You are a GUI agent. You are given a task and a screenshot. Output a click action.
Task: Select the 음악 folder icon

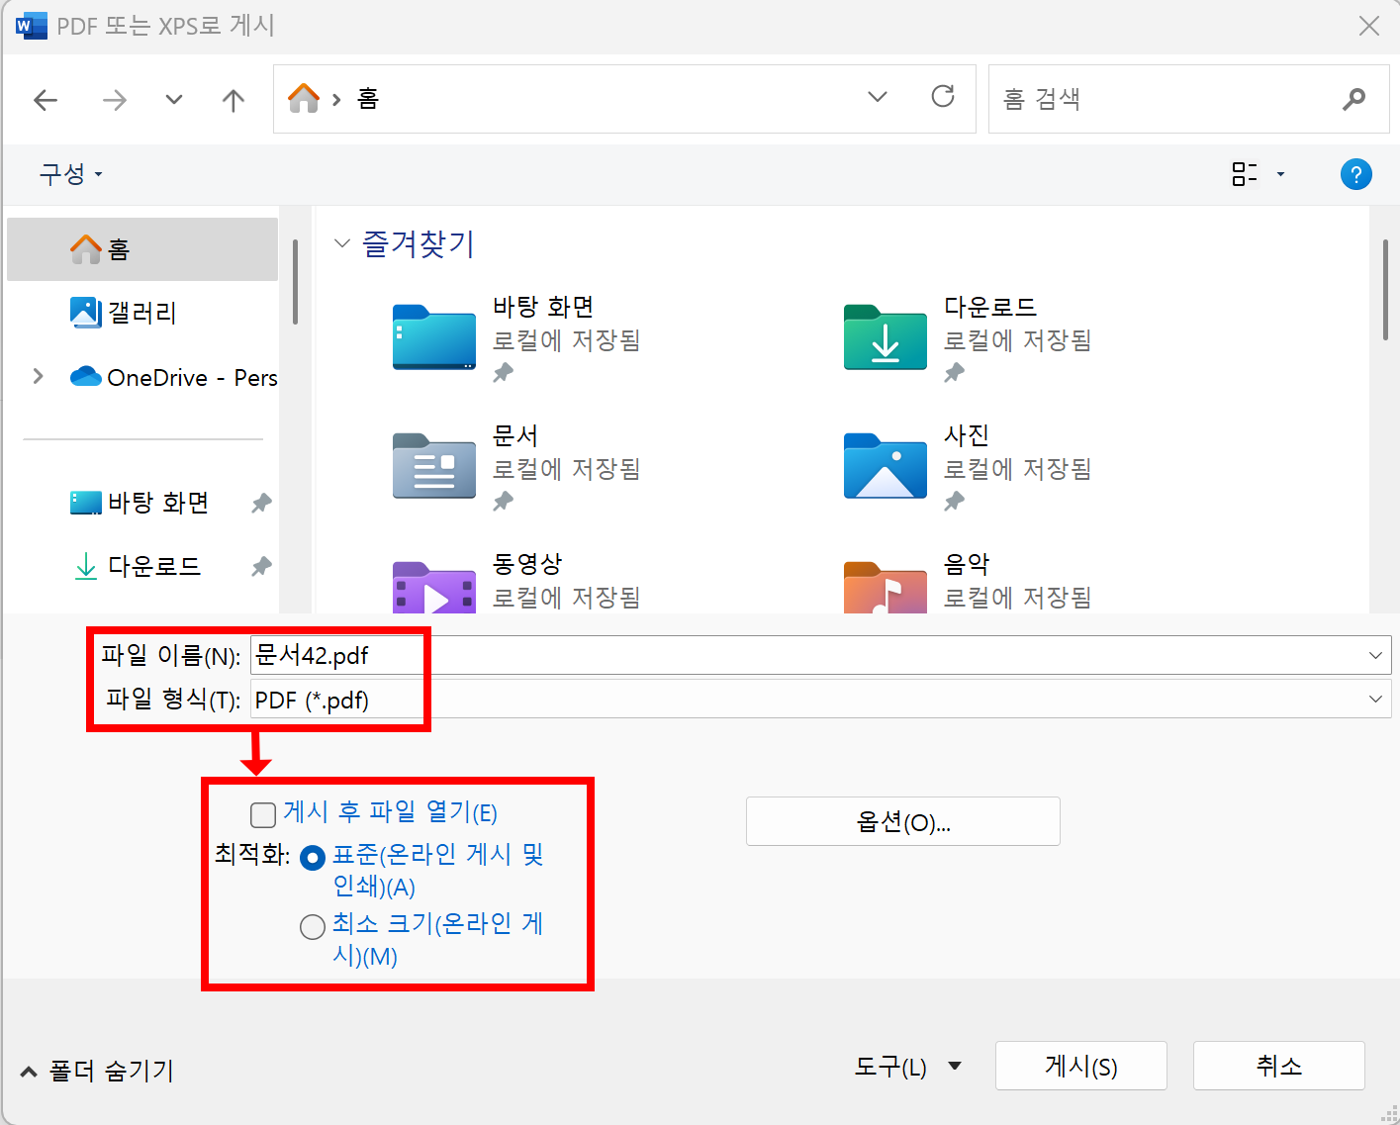pyautogui.click(x=886, y=588)
